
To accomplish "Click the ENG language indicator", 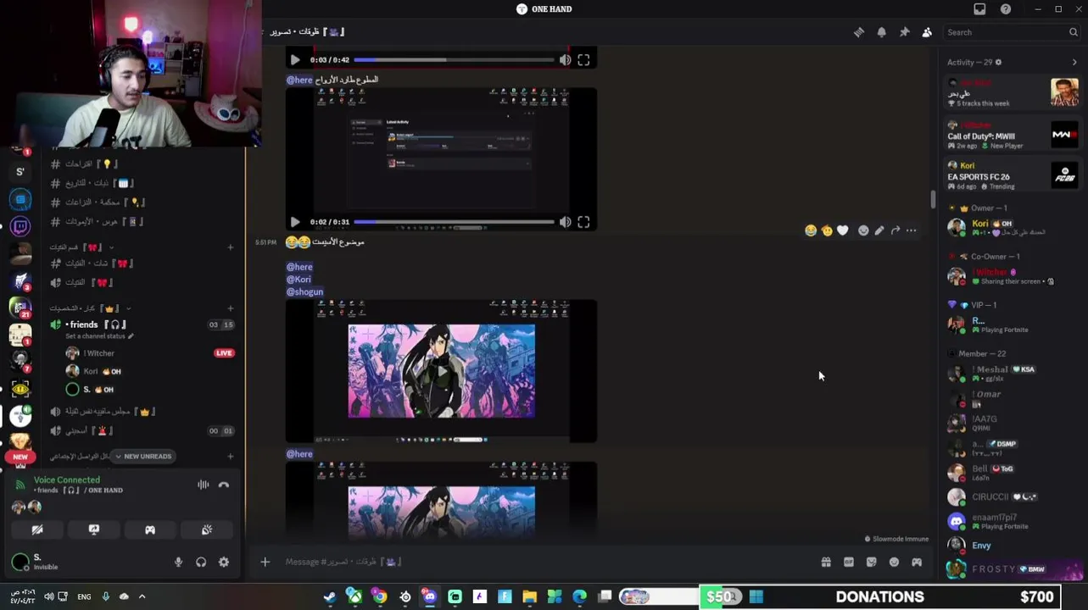I will [84, 597].
